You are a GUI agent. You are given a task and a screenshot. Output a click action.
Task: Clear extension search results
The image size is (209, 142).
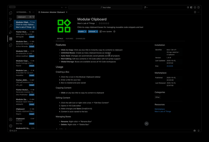coord(30,17)
